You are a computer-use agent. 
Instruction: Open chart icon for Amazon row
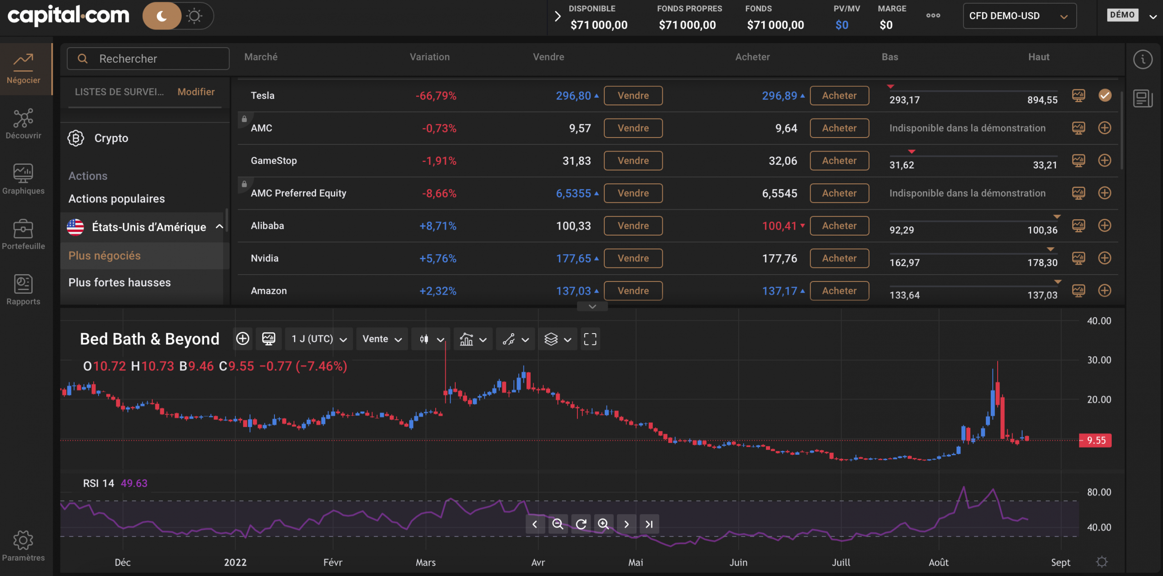(1079, 290)
